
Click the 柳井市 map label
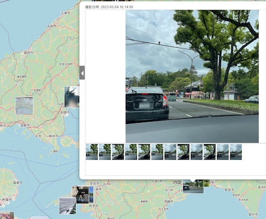[x=53, y=136]
